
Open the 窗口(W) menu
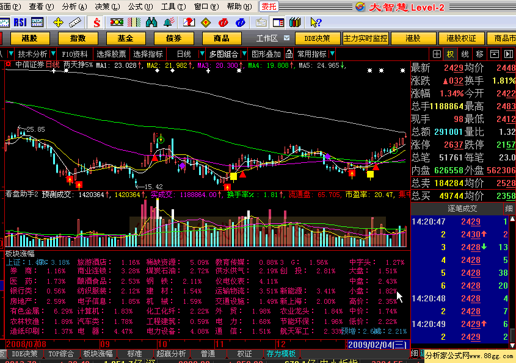pos(206,7)
